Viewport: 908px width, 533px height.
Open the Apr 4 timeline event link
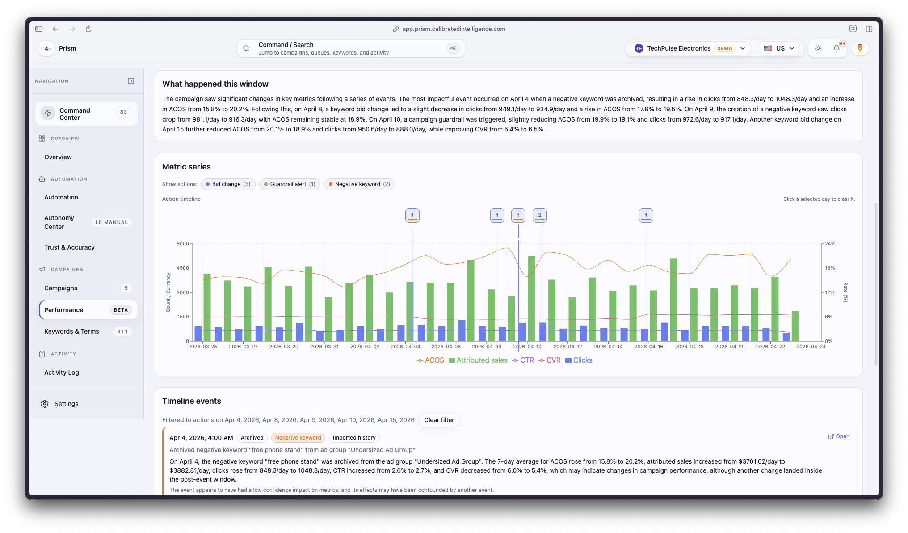(839, 436)
